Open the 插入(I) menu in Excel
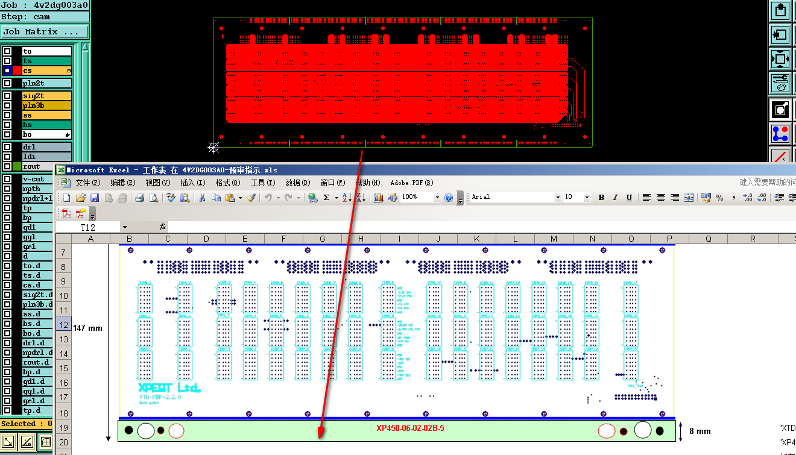Image resolution: width=796 pixels, height=455 pixels. coord(193,183)
